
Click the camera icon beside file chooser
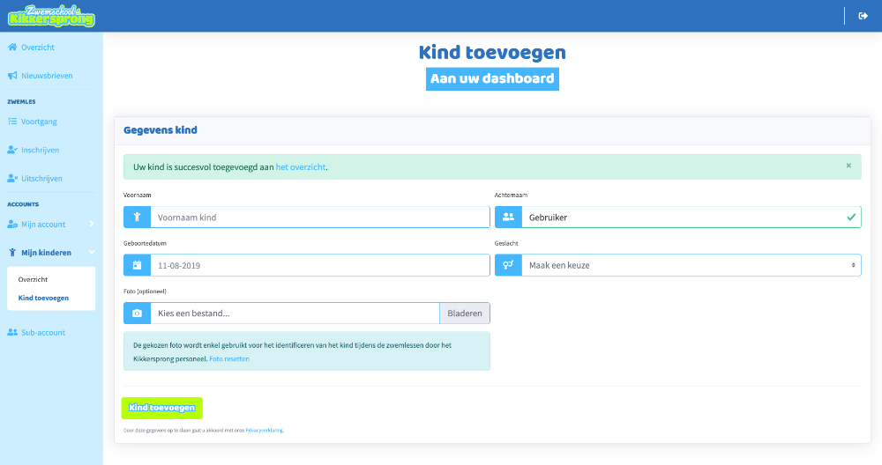tap(137, 313)
